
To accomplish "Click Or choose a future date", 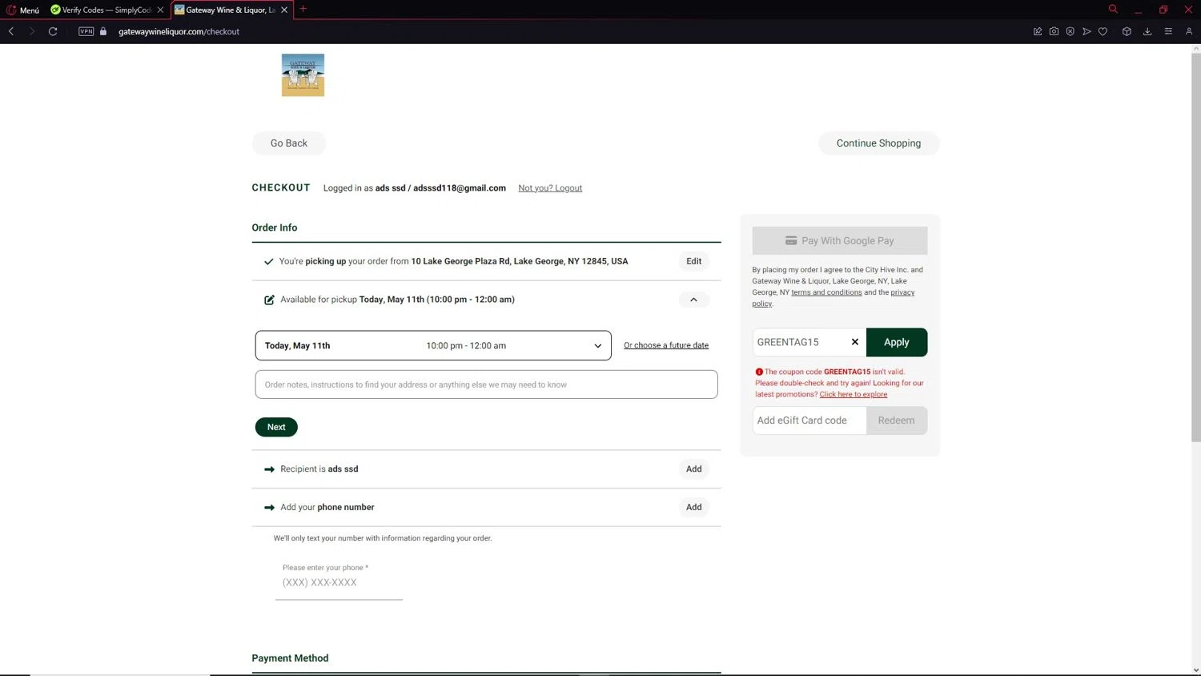I will [x=666, y=345].
